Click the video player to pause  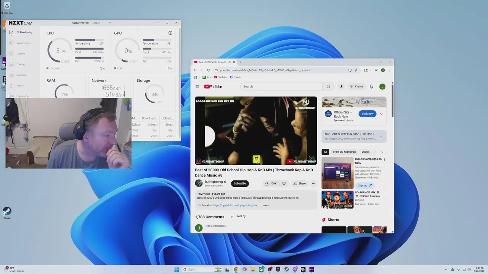point(256,131)
